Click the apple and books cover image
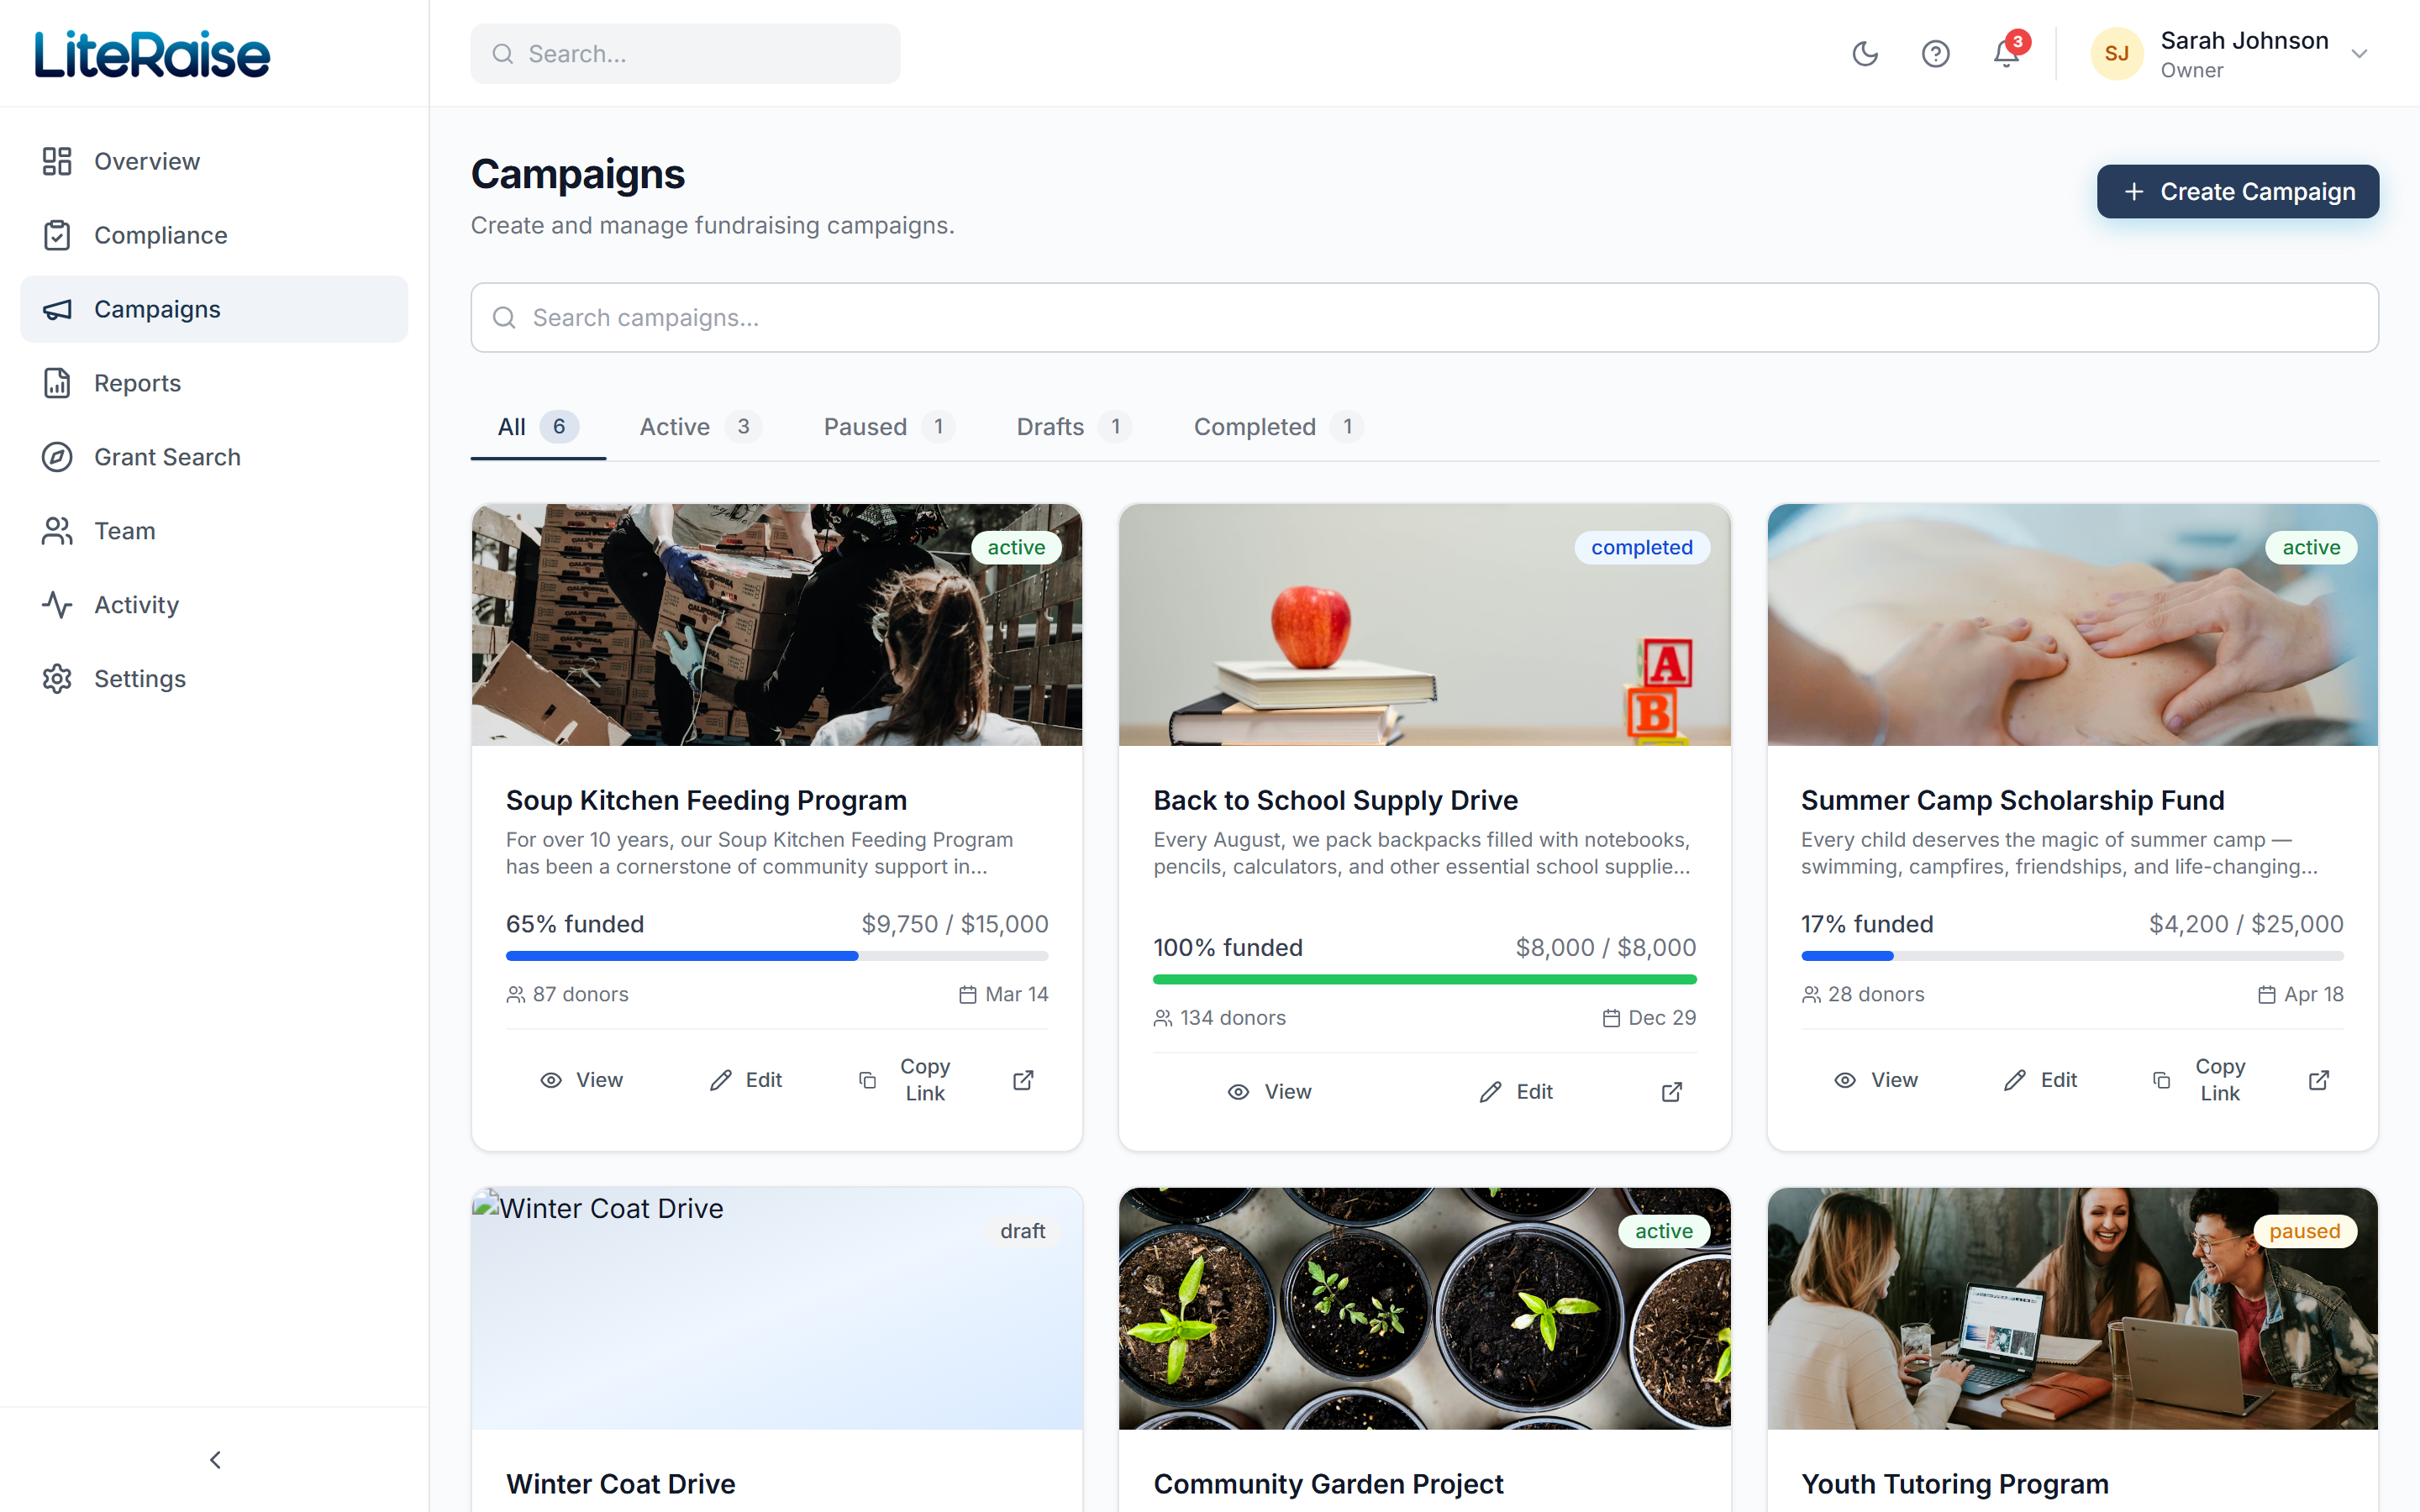This screenshot has height=1512, width=2420. click(1424, 625)
